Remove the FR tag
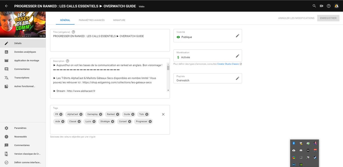This screenshot has height=167, width=343. pos(61,114)
